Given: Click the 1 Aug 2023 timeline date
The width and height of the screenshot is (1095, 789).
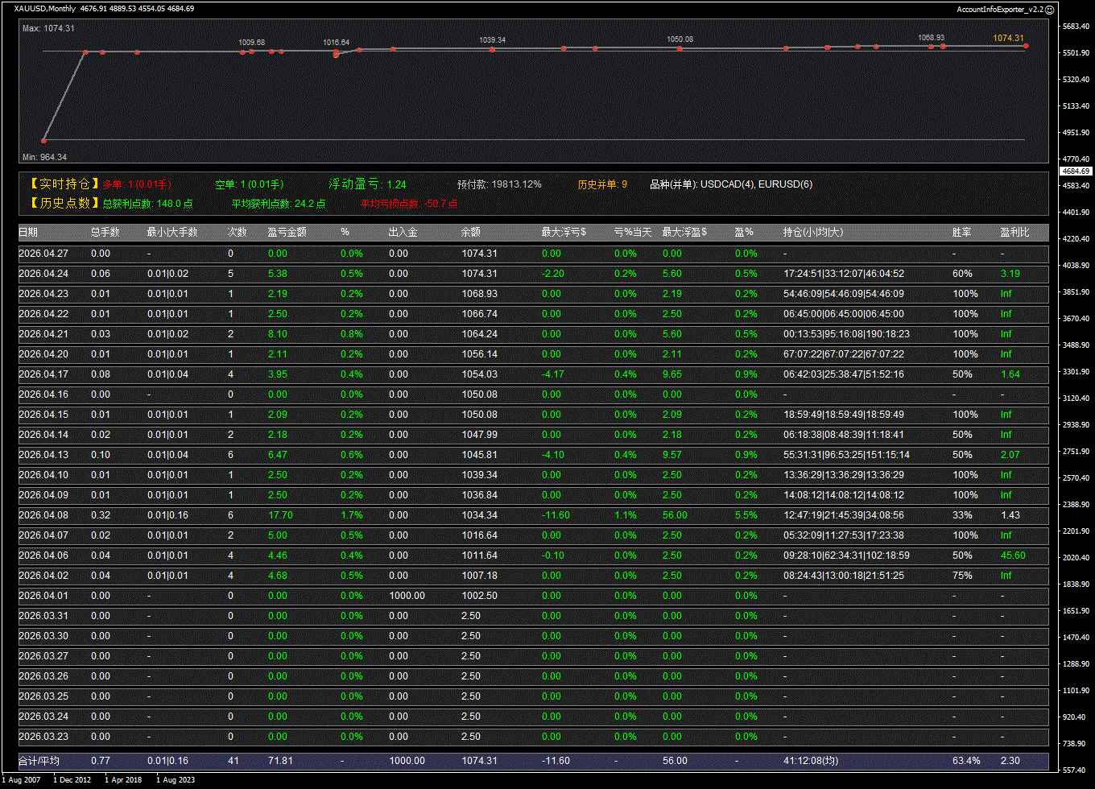Looking at the screenshot, I should click(176, 780).
